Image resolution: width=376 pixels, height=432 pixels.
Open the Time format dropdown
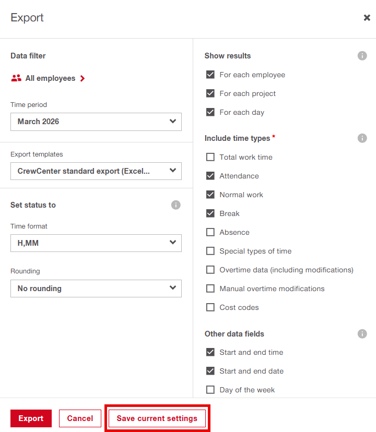click(96, 243)
